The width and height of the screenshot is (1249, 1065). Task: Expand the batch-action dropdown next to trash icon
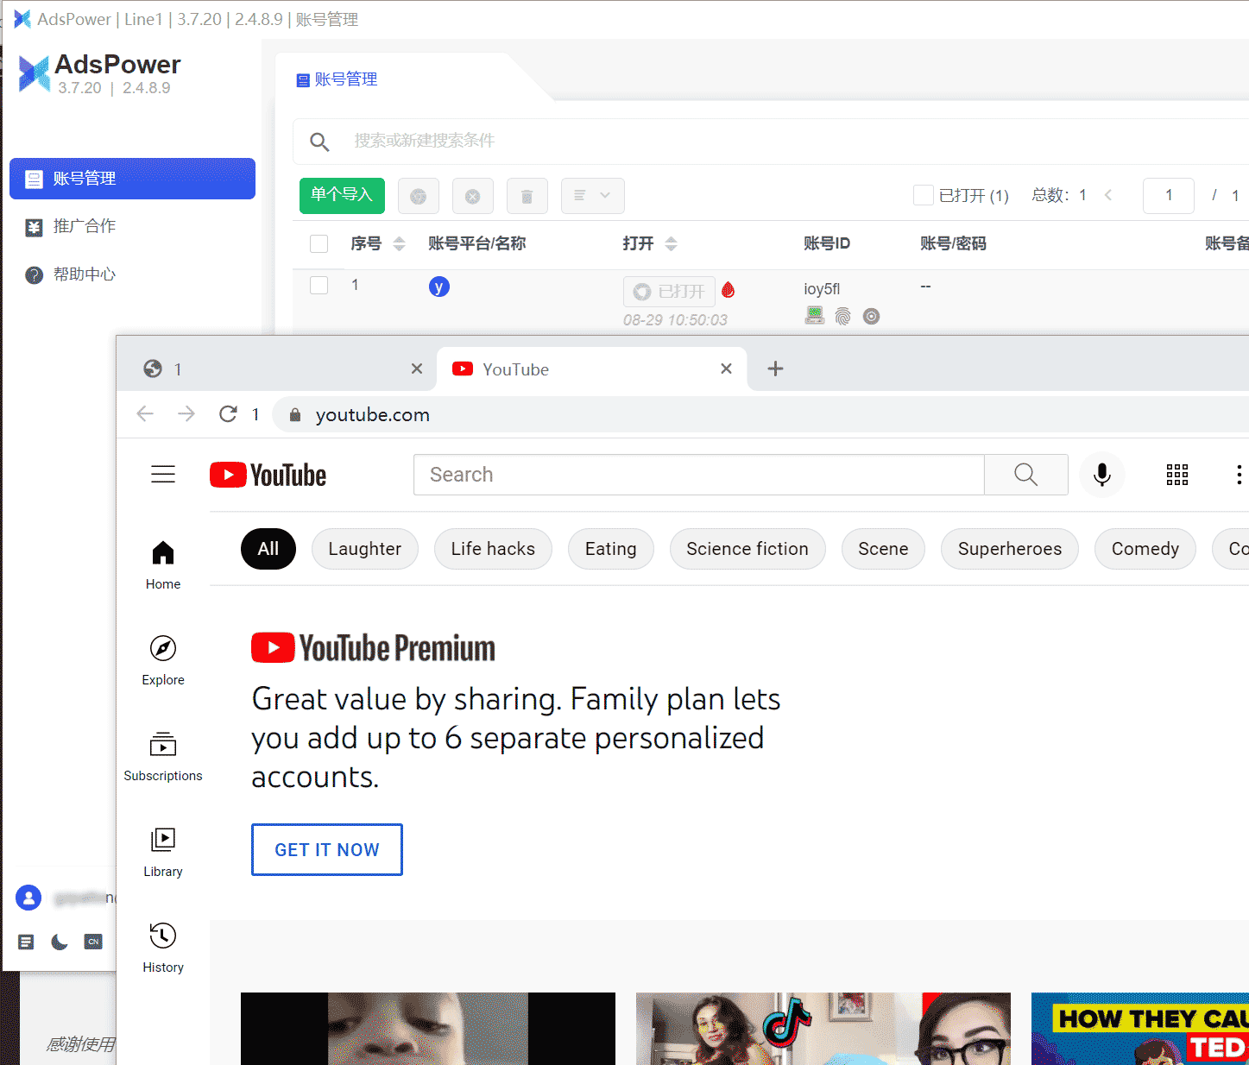point(592,196)
